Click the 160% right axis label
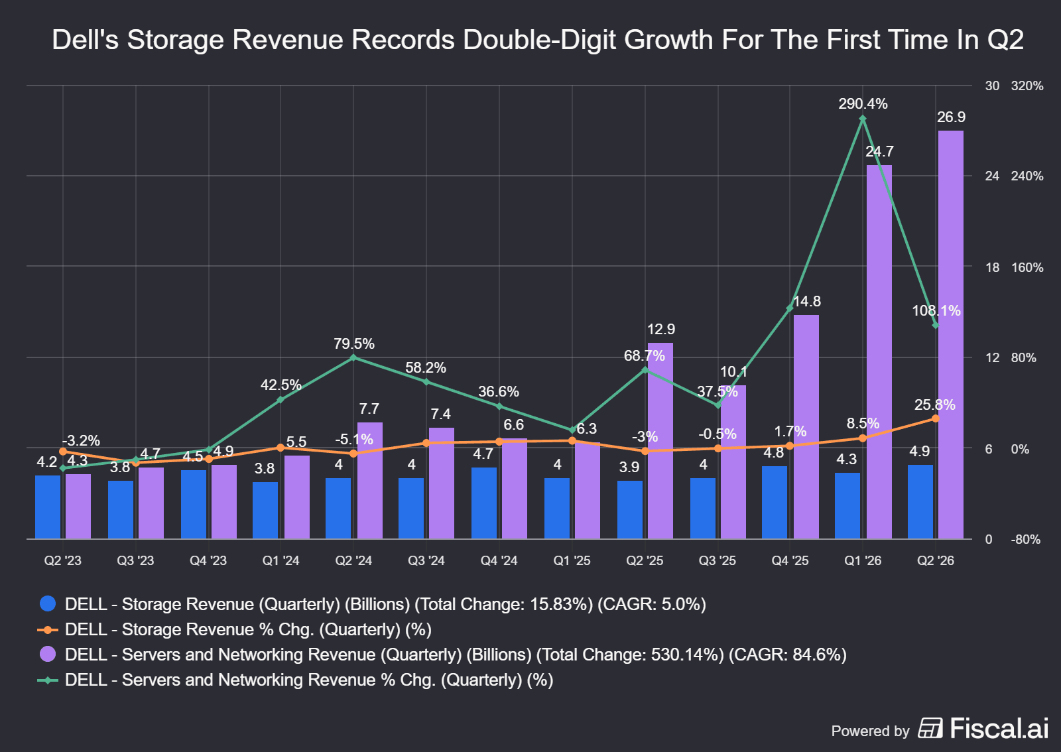The height and width of the screenshot is (752, 1061). click(1027, 267)
